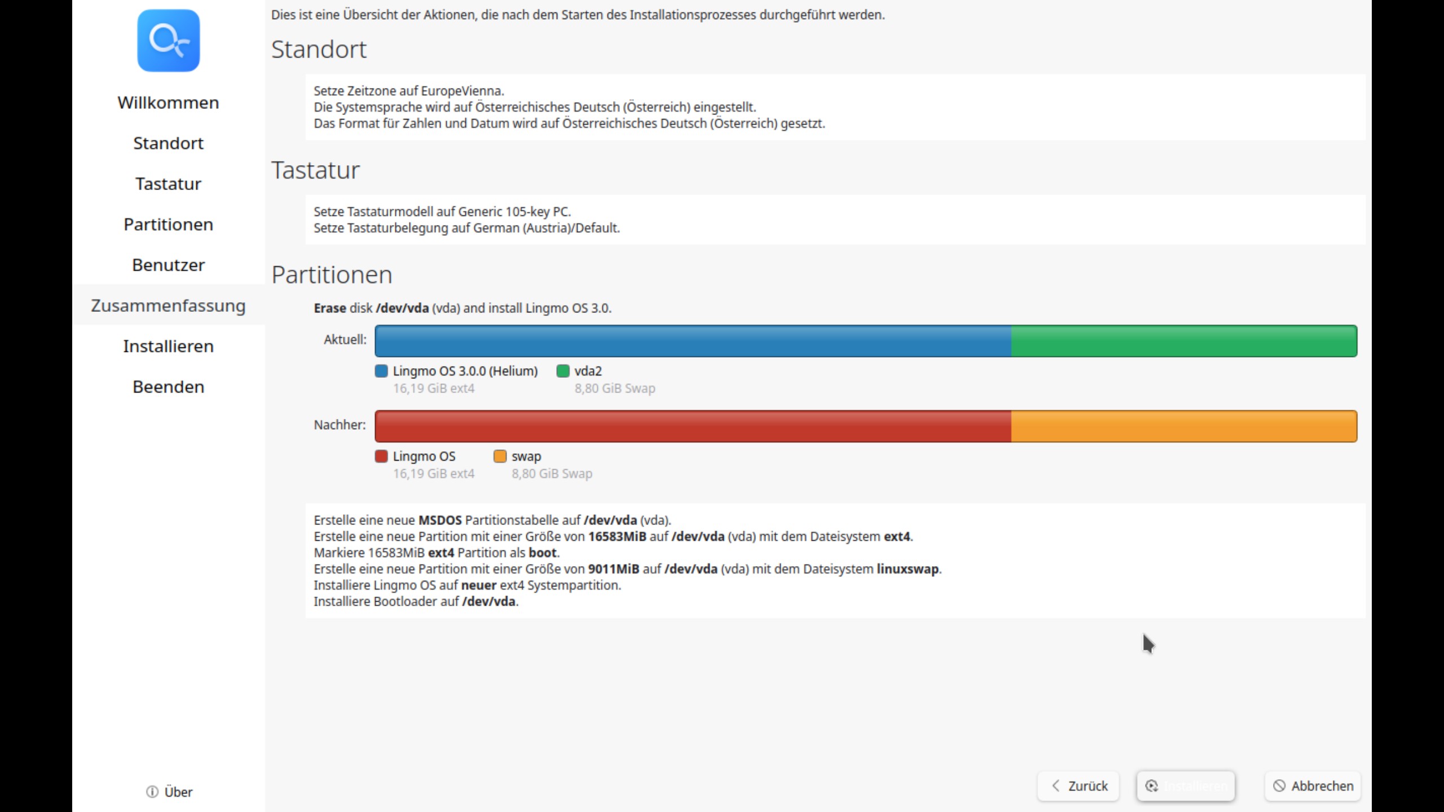
Task: Click '8,80 GiB Swap' under vda2
Action: [x=615, y=389]
